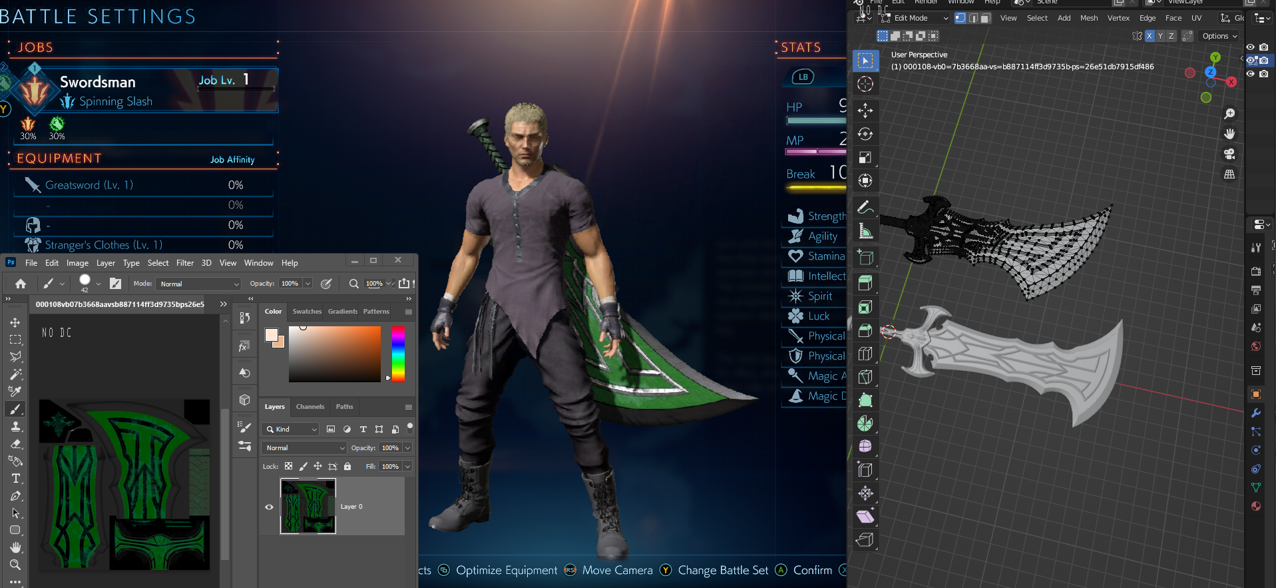Select Blender's Extrude Region tool

pyautogui.click(x=865, y=283)
